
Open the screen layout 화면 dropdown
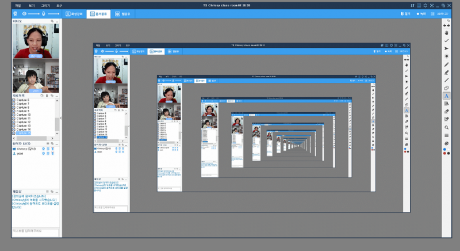coord(443,13)
